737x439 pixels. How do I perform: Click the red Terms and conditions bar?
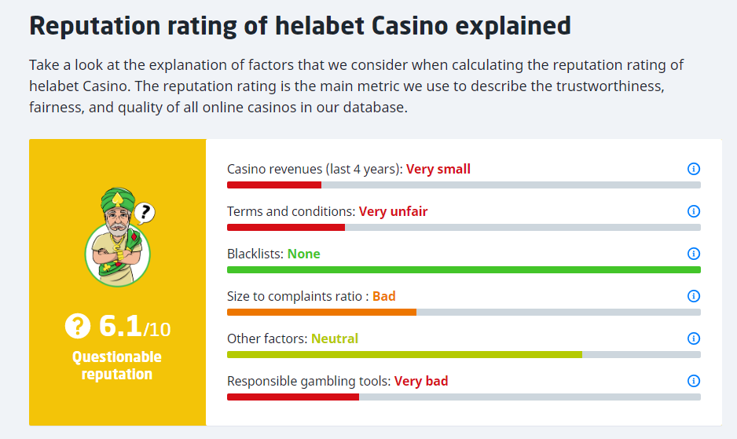(286, 227)
